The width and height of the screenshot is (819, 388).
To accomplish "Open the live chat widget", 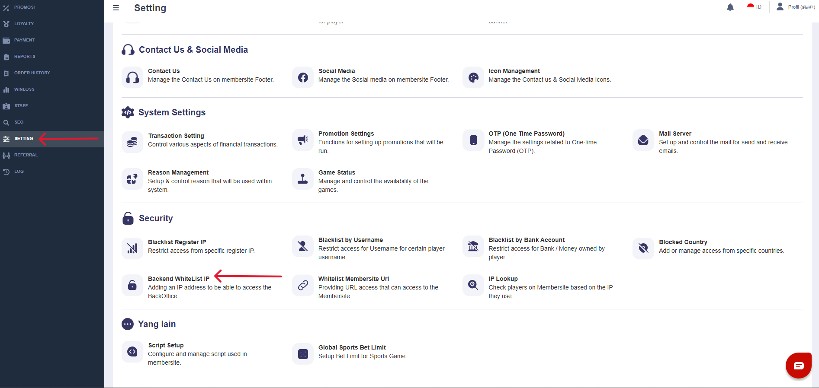I will coord(799,366).
